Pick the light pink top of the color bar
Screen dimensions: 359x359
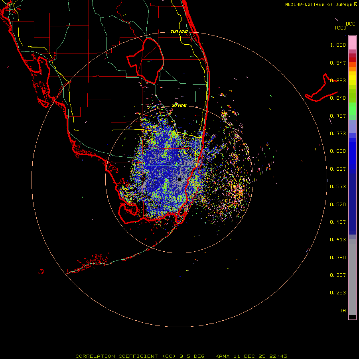[x=352, y=42]
